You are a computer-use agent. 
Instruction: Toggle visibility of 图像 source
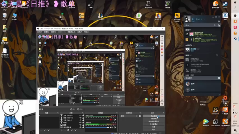pos(80,125)
